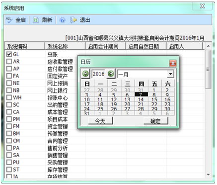Uncheck the GL 总账 checkbox

(9, 54)
